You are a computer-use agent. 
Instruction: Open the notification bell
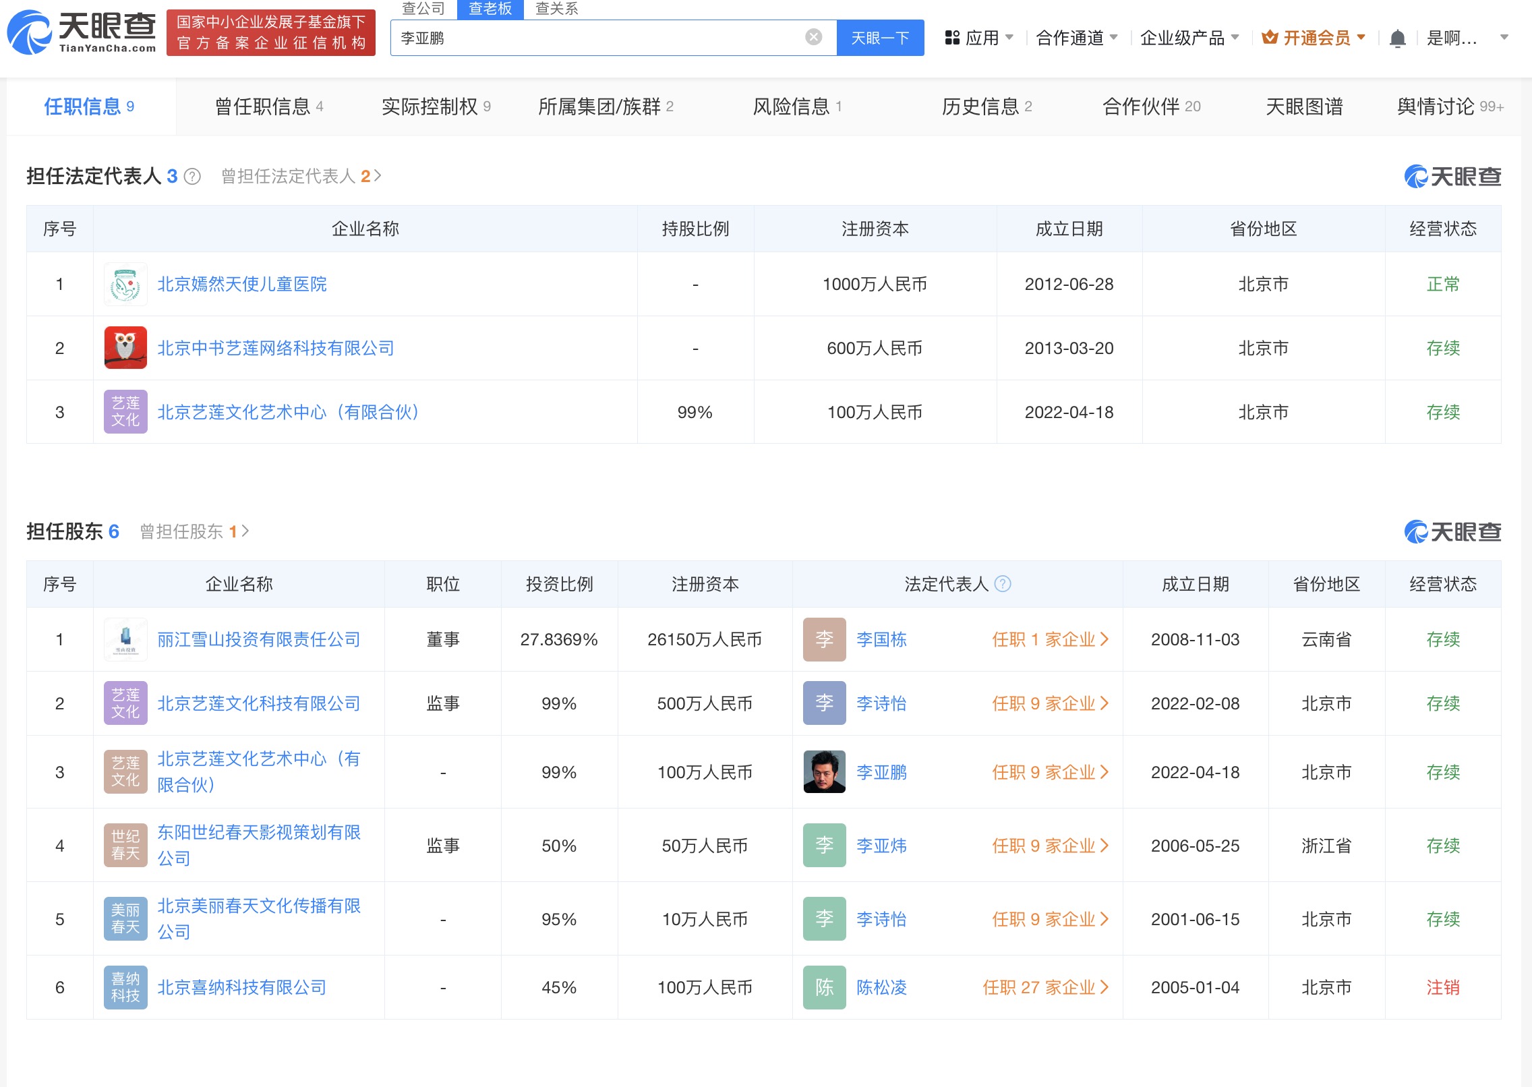1397,38
